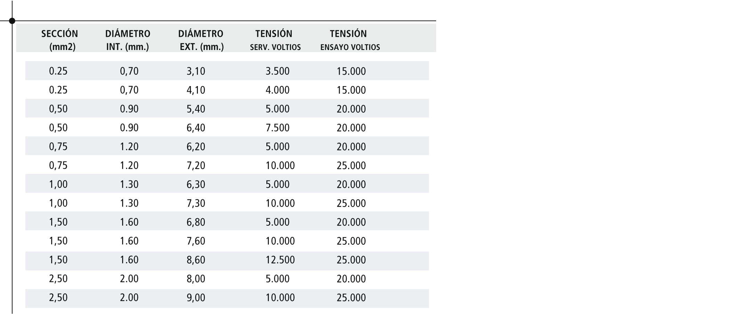Click the black dot marker at top-left

pos(12,21)
